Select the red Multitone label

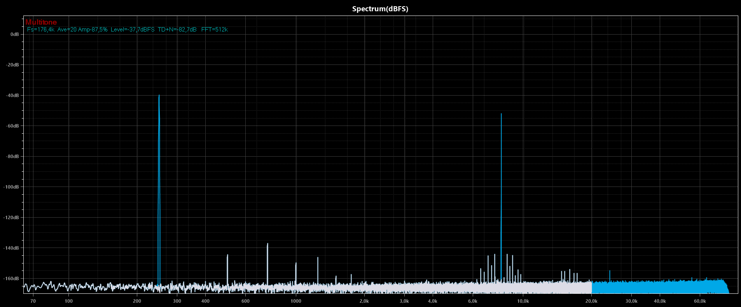pyautogui.click(x=41, y=23)
